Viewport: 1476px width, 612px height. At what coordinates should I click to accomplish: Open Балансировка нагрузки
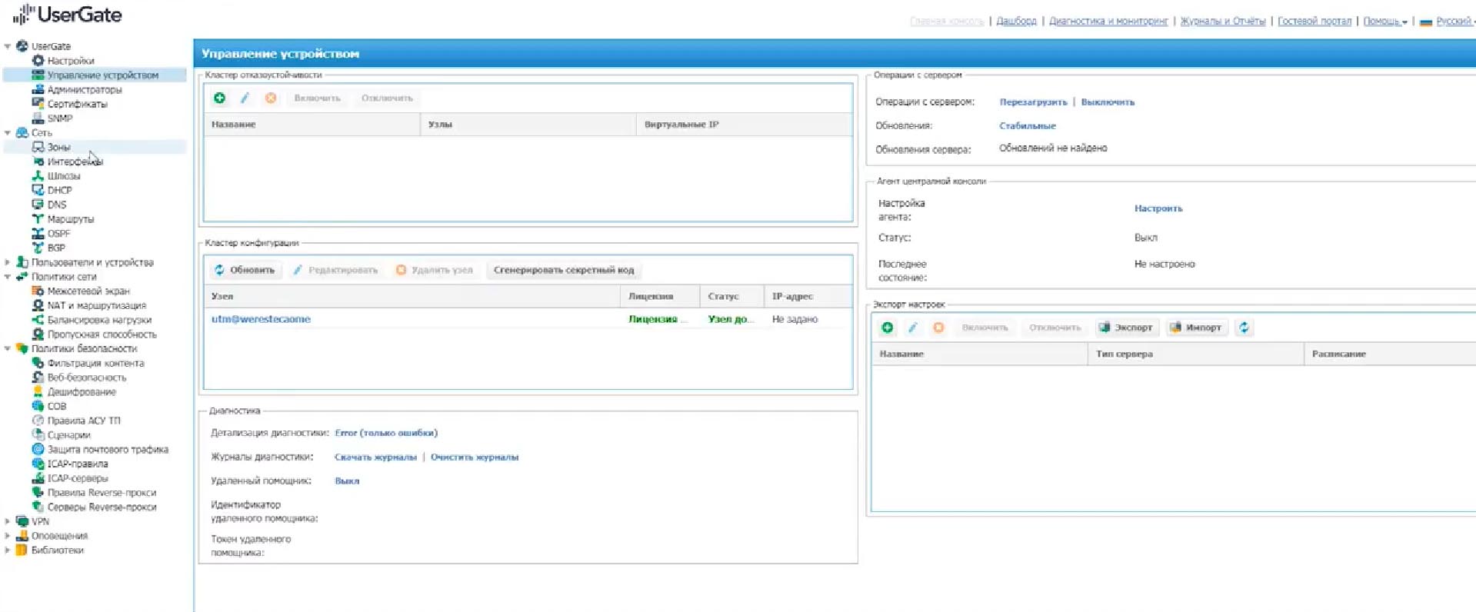tap(99, 320)
